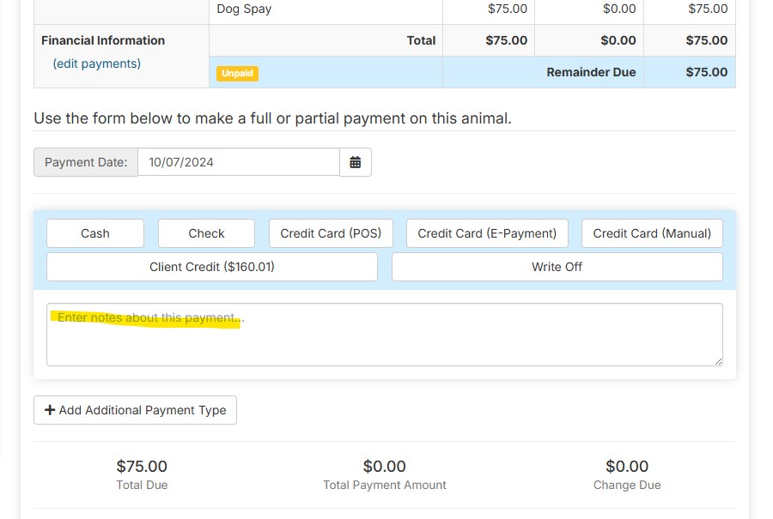
Task: Click the $75.00 Total Due amount
Action: coord(142,466)
